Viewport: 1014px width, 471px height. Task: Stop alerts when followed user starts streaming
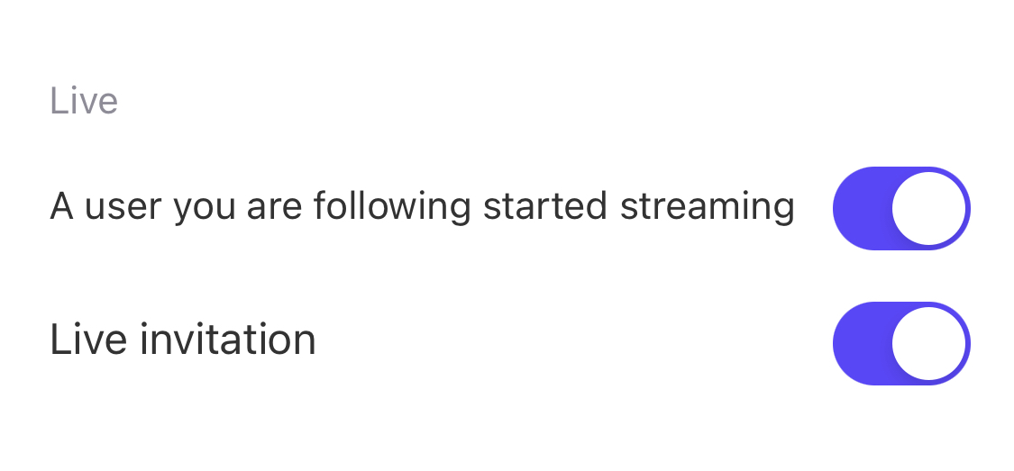(901, 208)
